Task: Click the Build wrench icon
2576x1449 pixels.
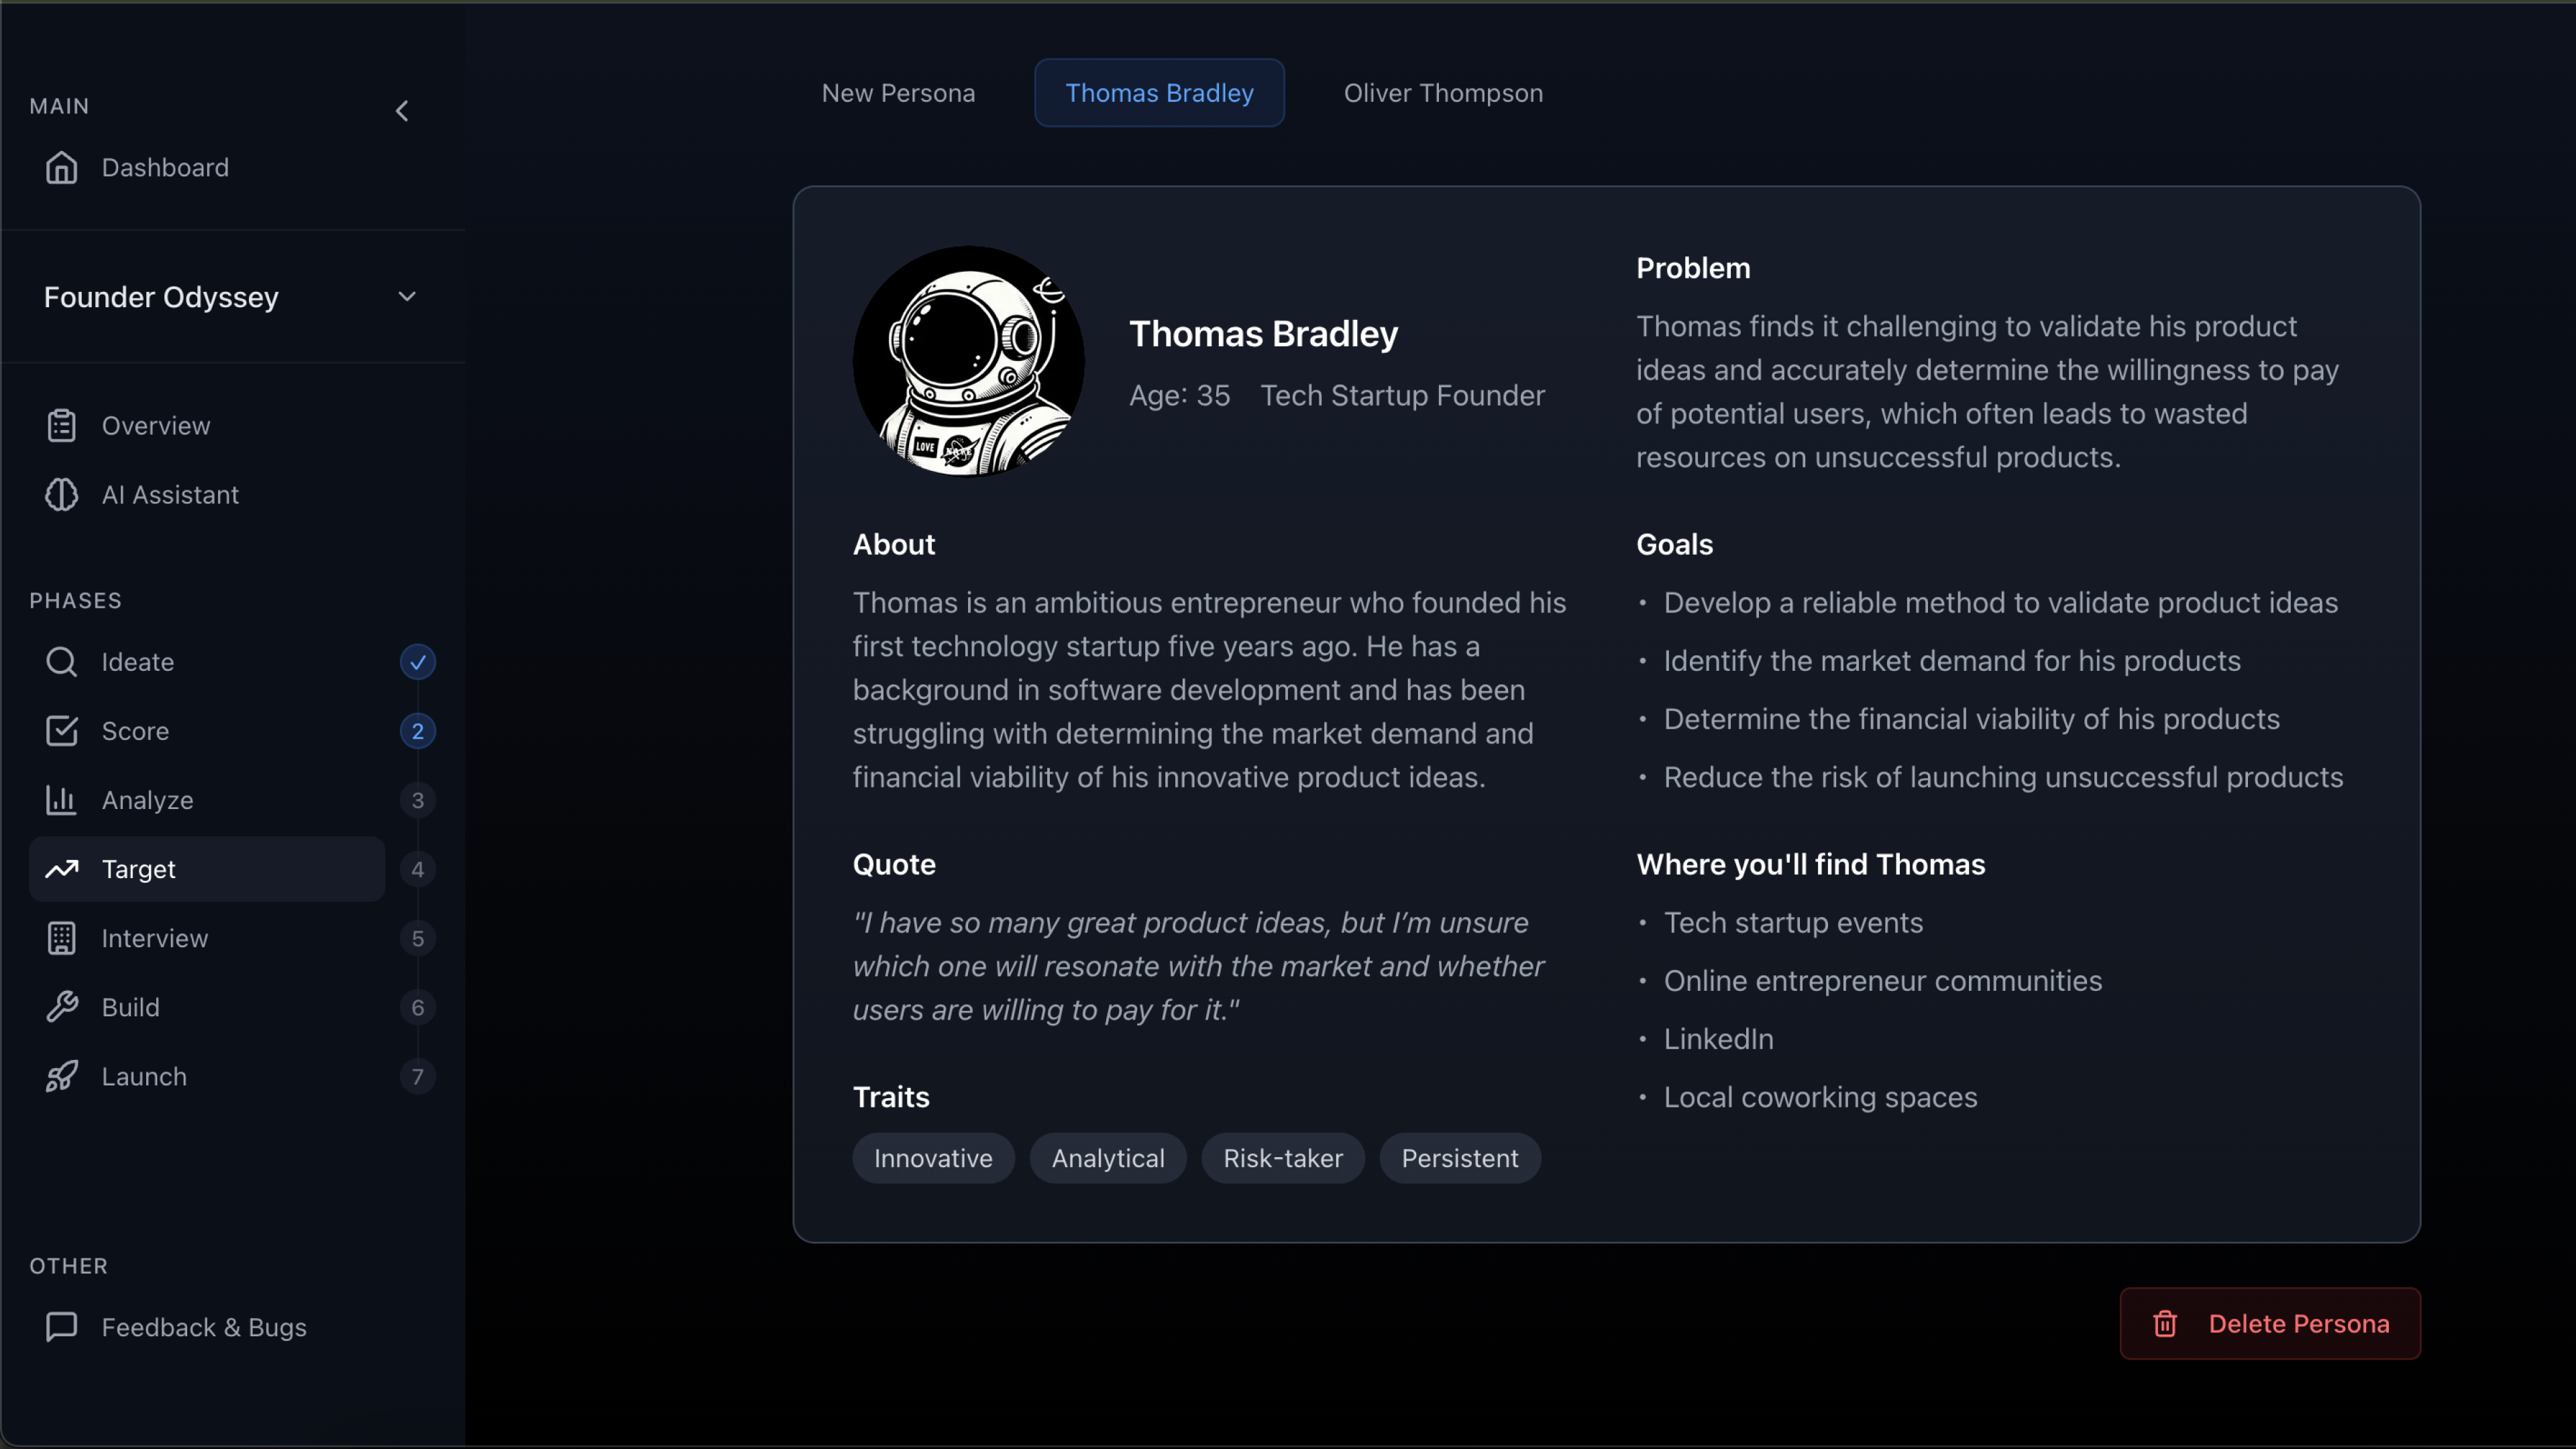Action: click(61, 1007)
